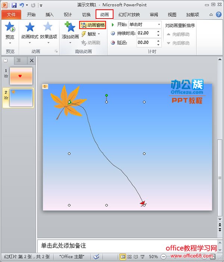Image resolution: width=224 pixels, height=262 pixels.
Task: Switch to Normal view icon
Action: coord(123,257)
